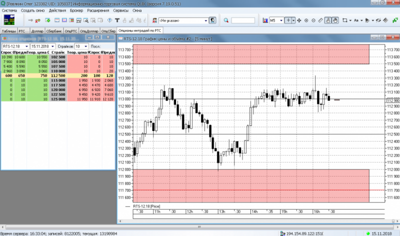The width and height of the screenshot is (400, 236).
Task: Click the blue exclamation notification icon
Action: [x=109, y=20]
